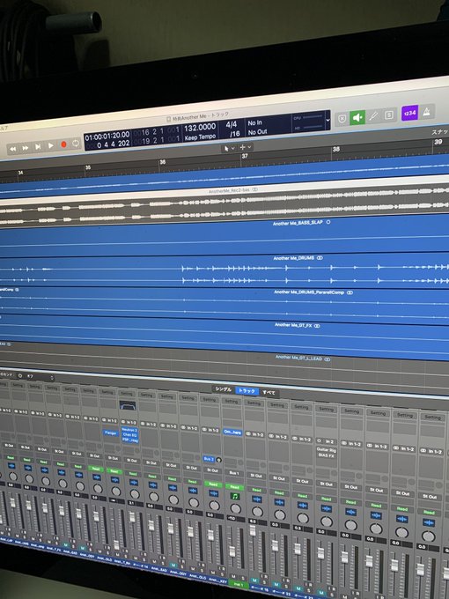Viewport: 449px width, 599px height.
Task: Switch the mixer to the すべて tab
Action: pyautogui.click(x=269, y=392)
